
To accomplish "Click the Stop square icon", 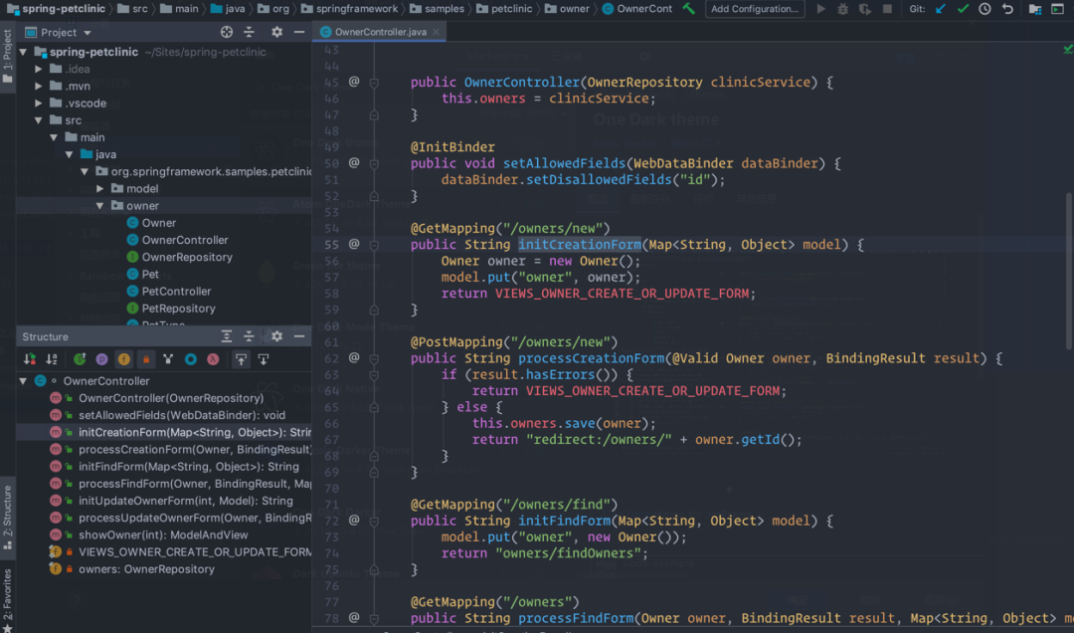I will (887, 9).
